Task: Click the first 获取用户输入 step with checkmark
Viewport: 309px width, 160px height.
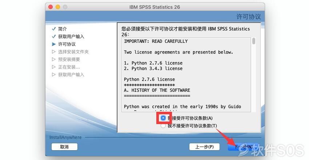Action: (x=71, y=37)
